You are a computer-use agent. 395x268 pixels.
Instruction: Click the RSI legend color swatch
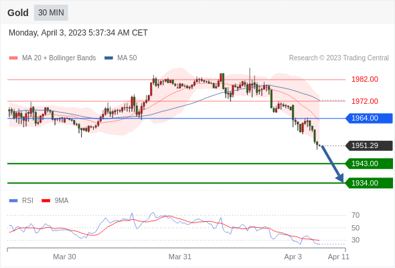pos(13,201)
